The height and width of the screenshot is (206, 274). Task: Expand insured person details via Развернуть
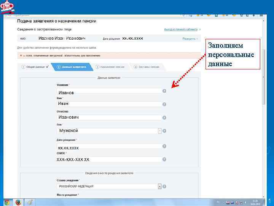point(190,39)
